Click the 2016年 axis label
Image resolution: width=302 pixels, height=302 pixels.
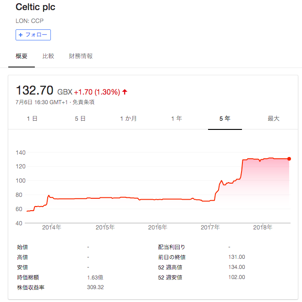pyautogui.click(x=158, y=227)
